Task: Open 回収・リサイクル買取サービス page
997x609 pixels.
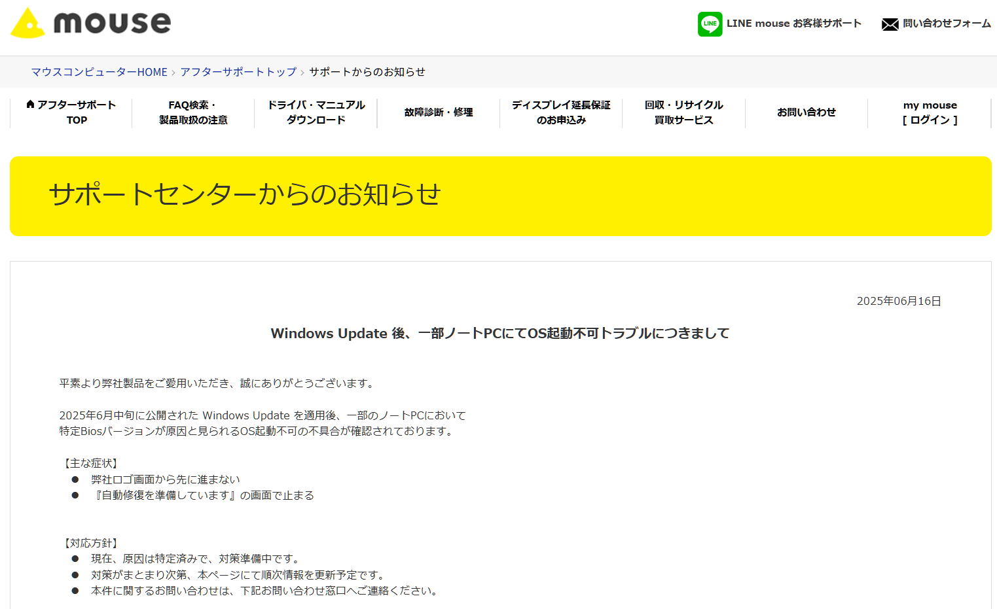Action: (x=684, y=112)
